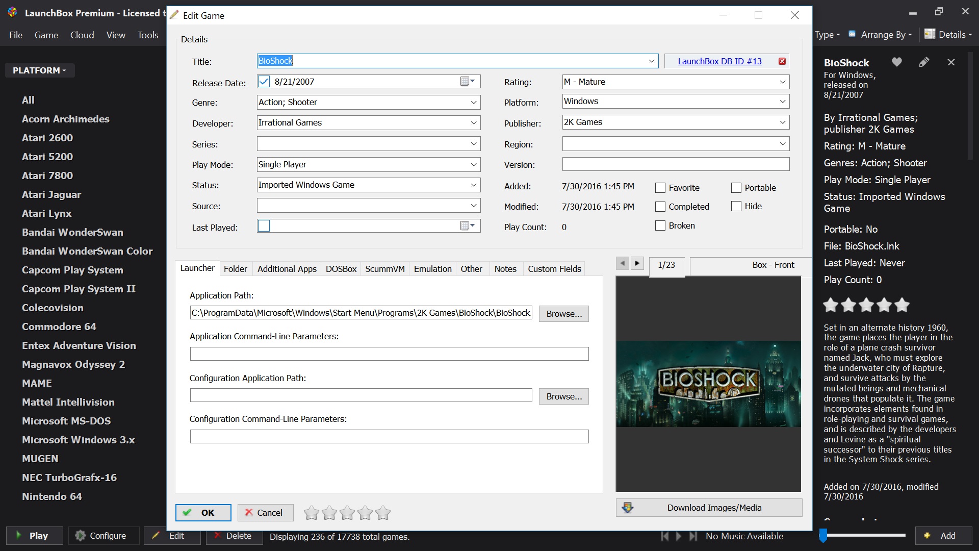Play music in the bottom bar
Image resolution: width=979 pixels, height=551 pixels.
[x=679, y=536]
